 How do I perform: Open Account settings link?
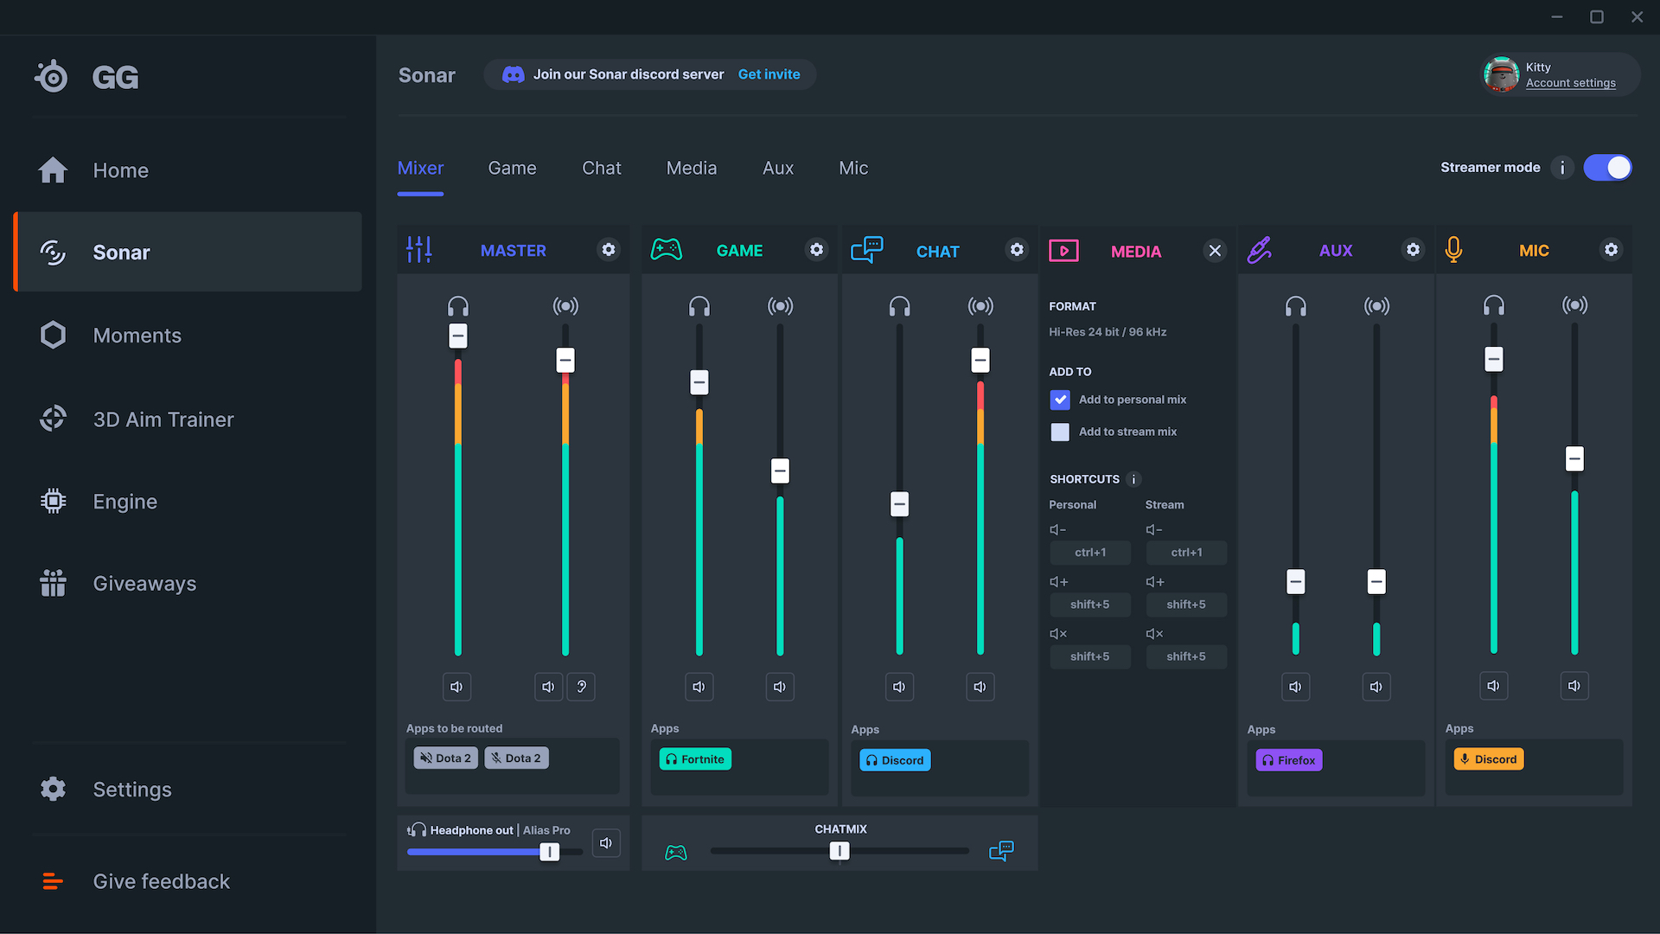tap(1570, 83)
